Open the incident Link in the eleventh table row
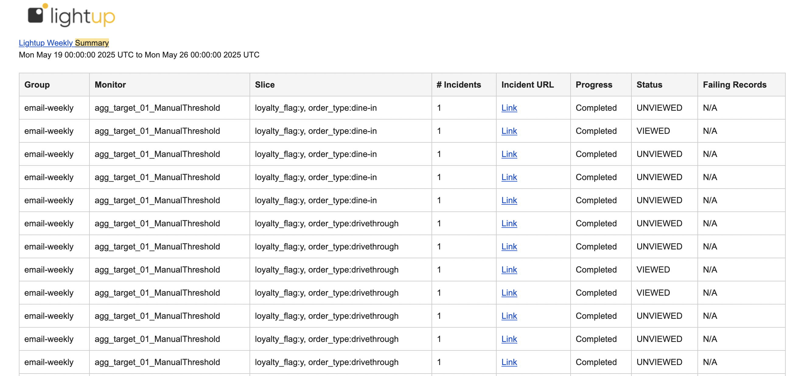 pos(509,339)
